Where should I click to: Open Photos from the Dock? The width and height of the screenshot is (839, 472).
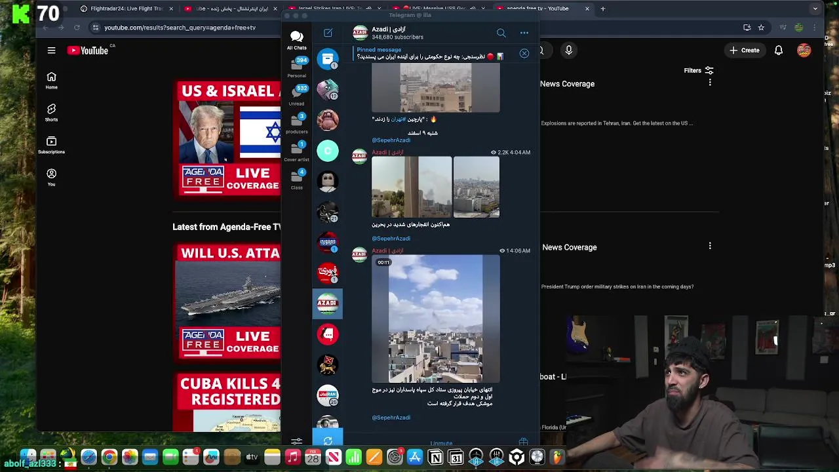click(x=130, y=457)
